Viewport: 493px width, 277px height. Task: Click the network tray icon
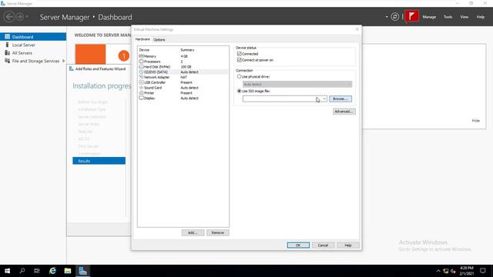pos(446,271)
